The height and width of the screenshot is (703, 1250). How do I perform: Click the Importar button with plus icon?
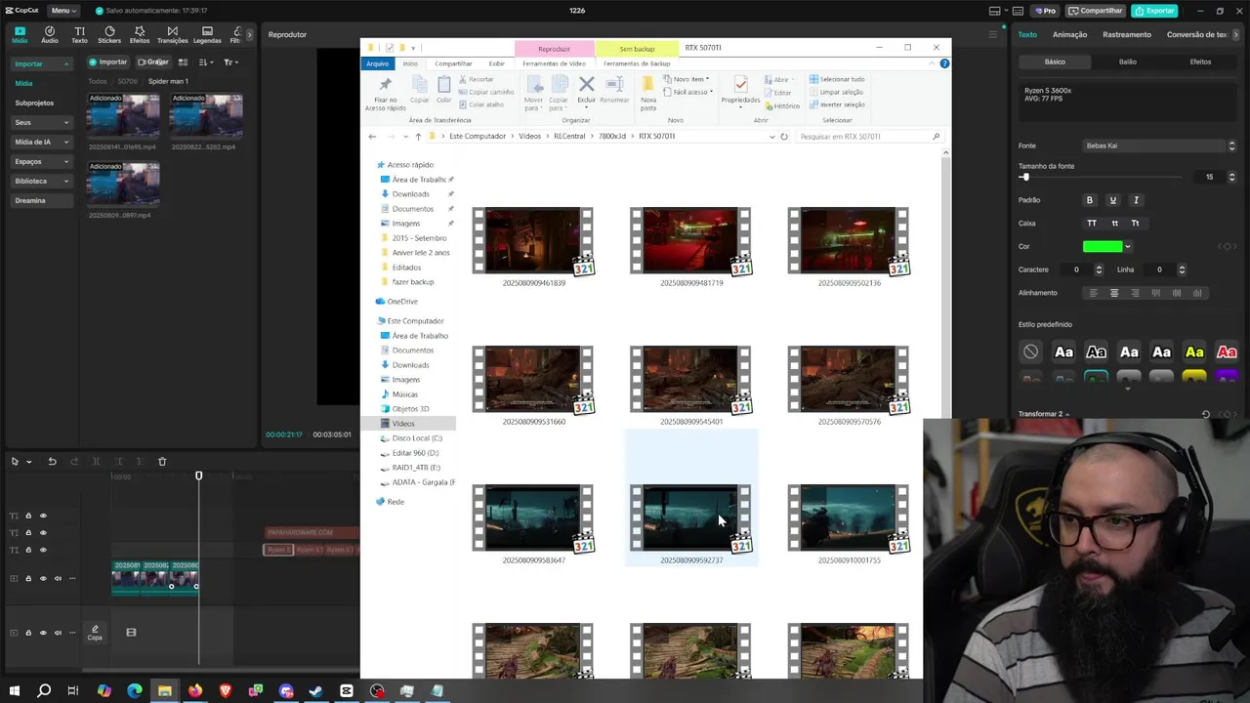coord(108,62)
